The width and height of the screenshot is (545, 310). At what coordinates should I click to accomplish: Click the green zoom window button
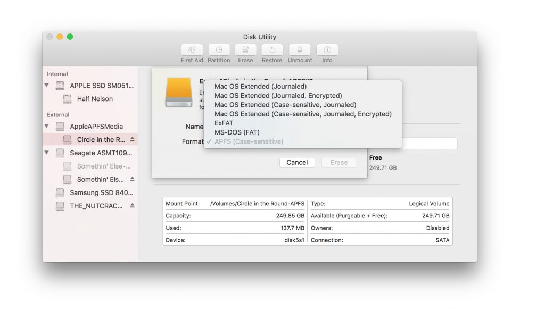70,37
